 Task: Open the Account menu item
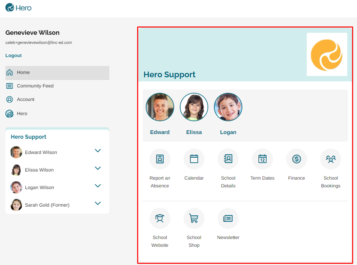tap(57, 99)
